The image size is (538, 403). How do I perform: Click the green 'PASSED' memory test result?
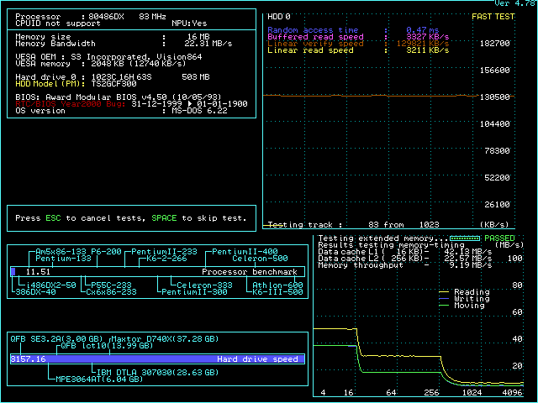pos(499,238)
